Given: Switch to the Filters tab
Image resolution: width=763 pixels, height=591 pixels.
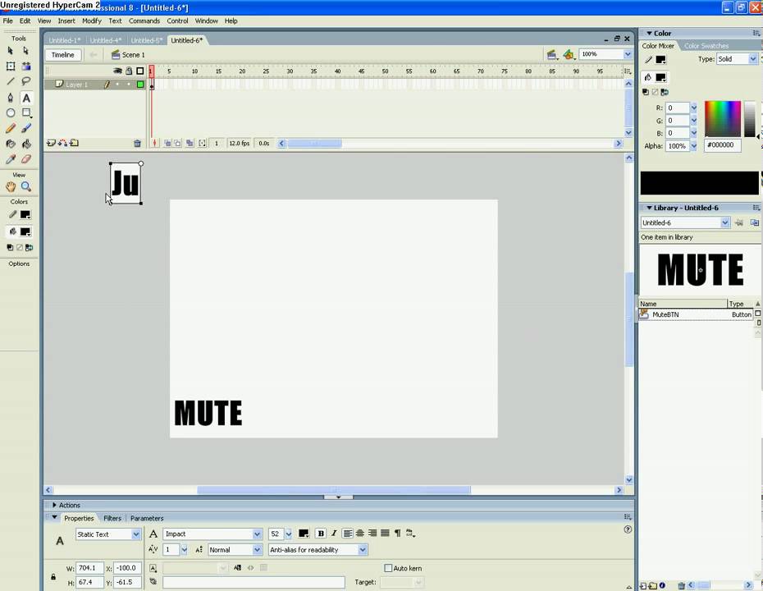Looking at the screenshot, I should [x=112, y=519].
